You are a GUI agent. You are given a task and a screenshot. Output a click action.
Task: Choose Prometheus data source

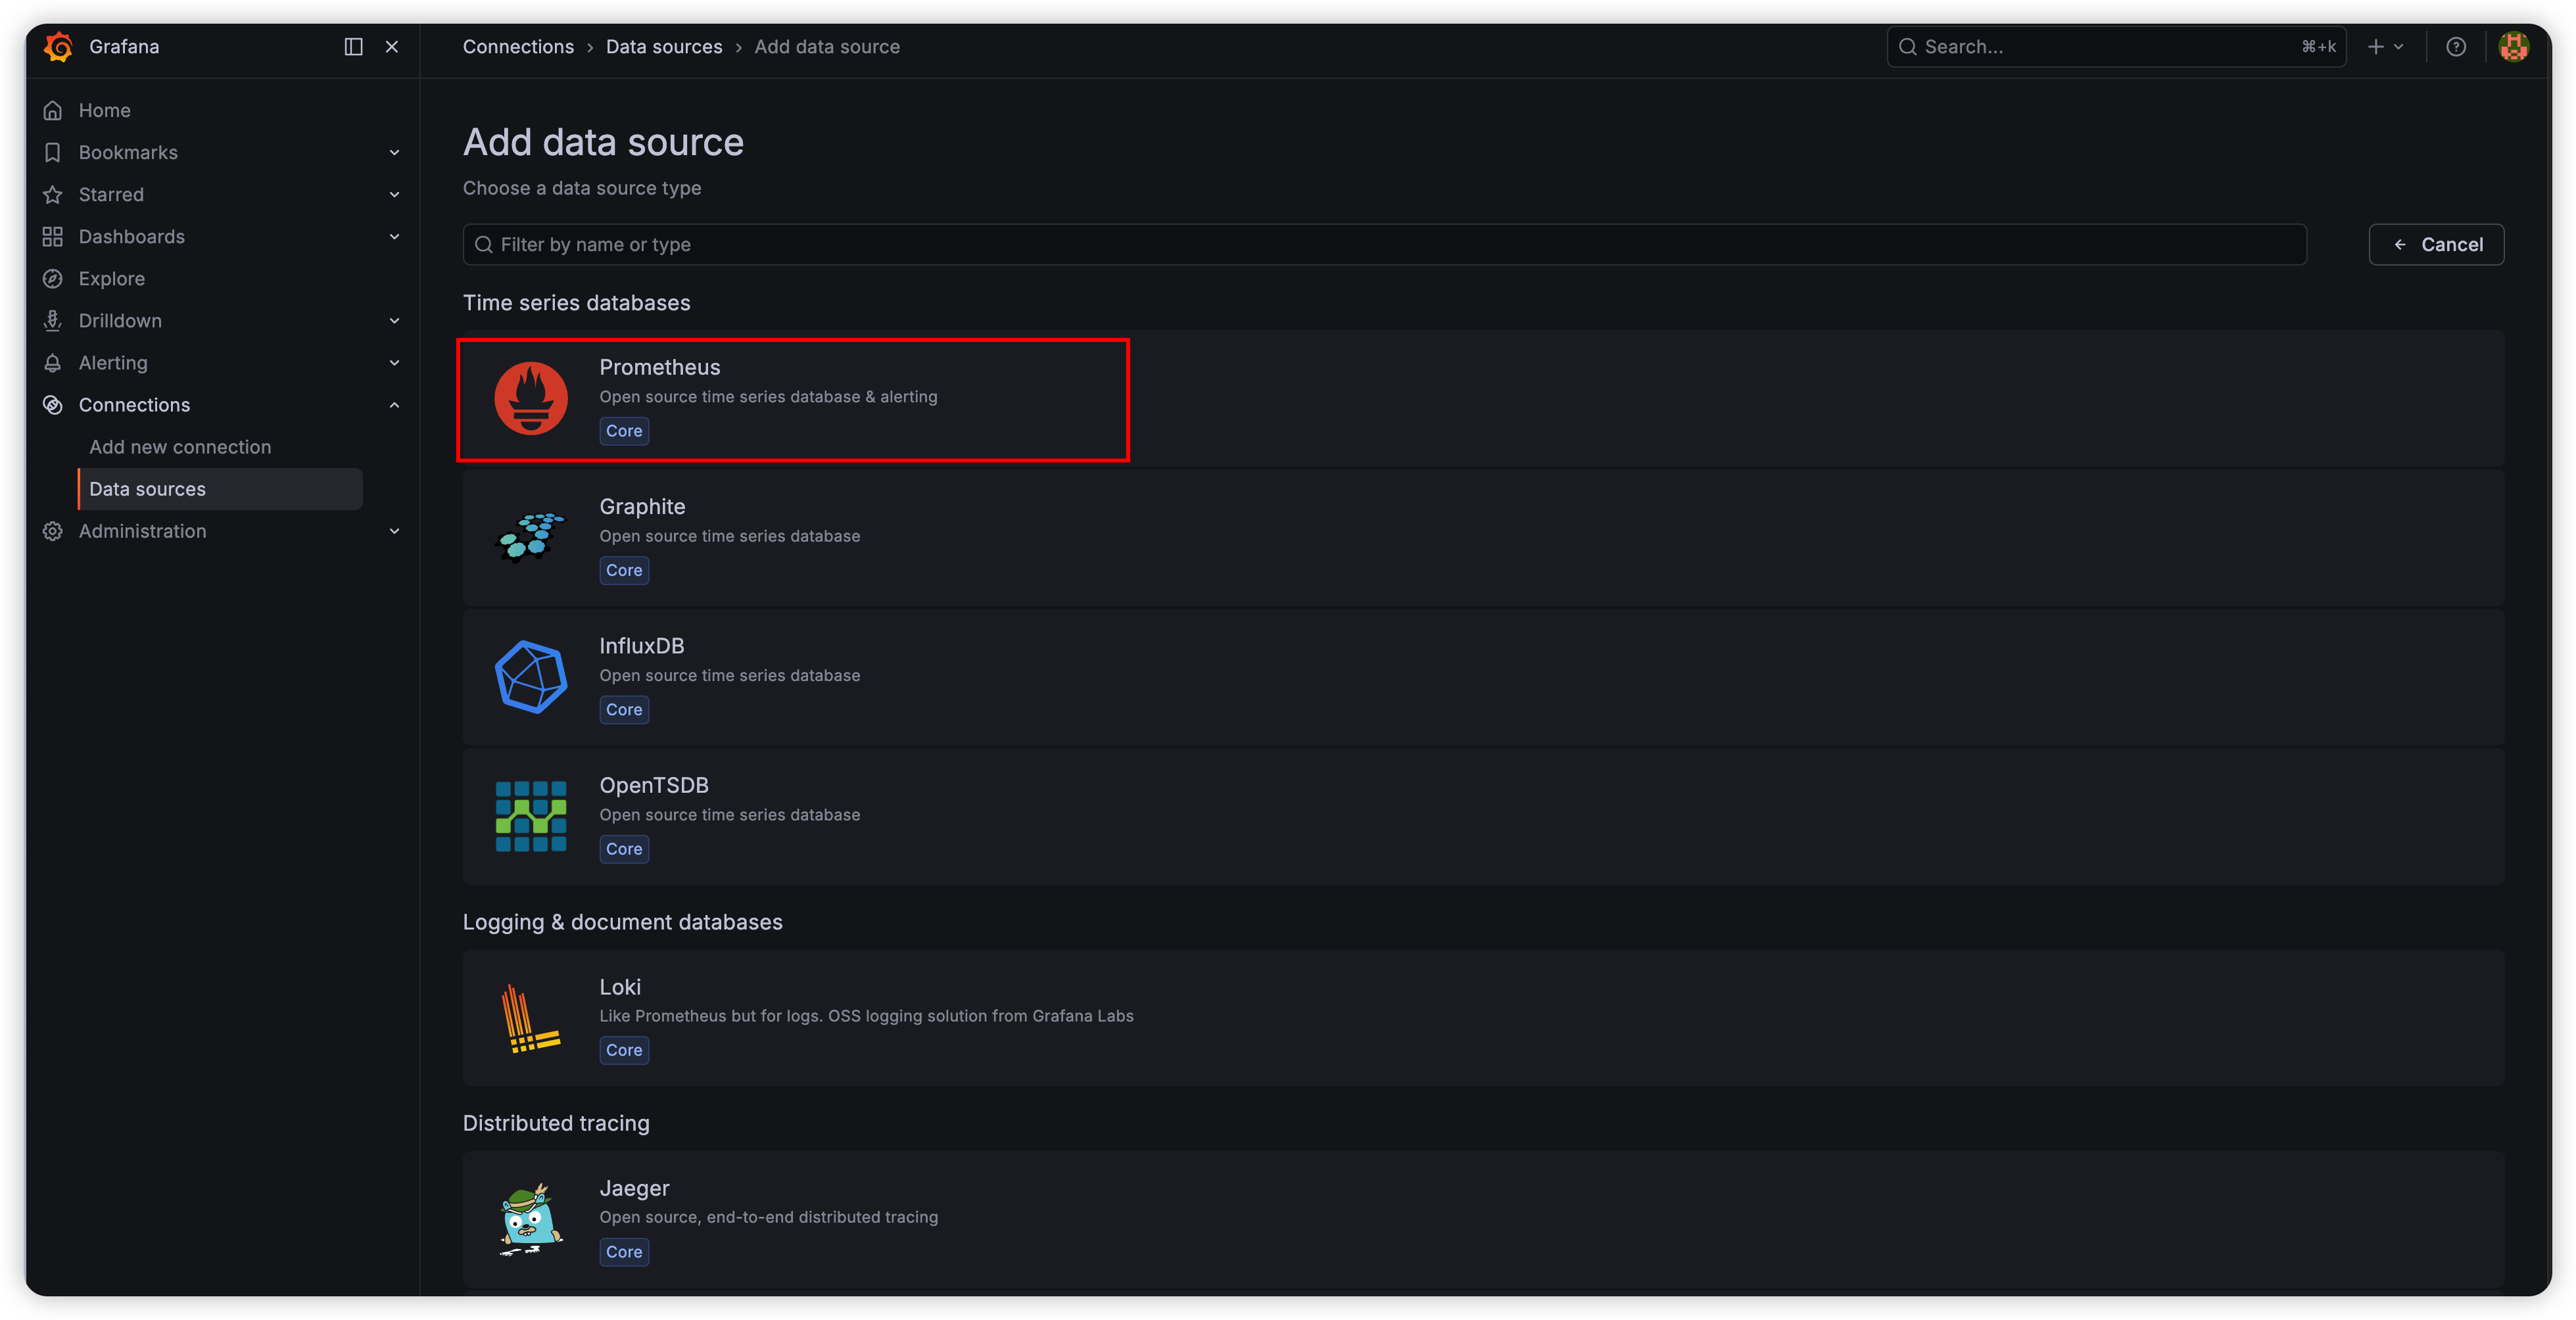(1483, 399)
